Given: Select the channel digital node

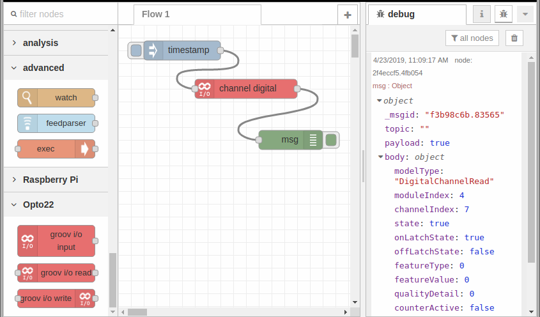Looking at the screenshot, I should [x=246, y=89].
